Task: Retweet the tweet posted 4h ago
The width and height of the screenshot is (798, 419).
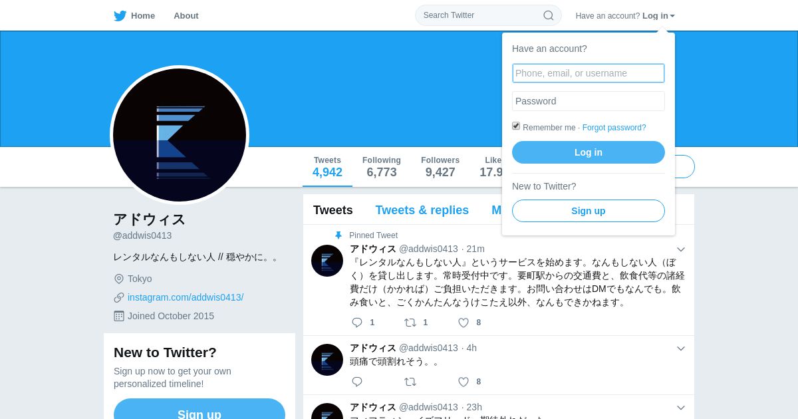Action: click(410, 382)
